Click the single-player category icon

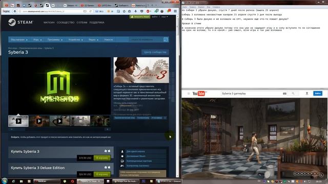[x=122, y=151]
